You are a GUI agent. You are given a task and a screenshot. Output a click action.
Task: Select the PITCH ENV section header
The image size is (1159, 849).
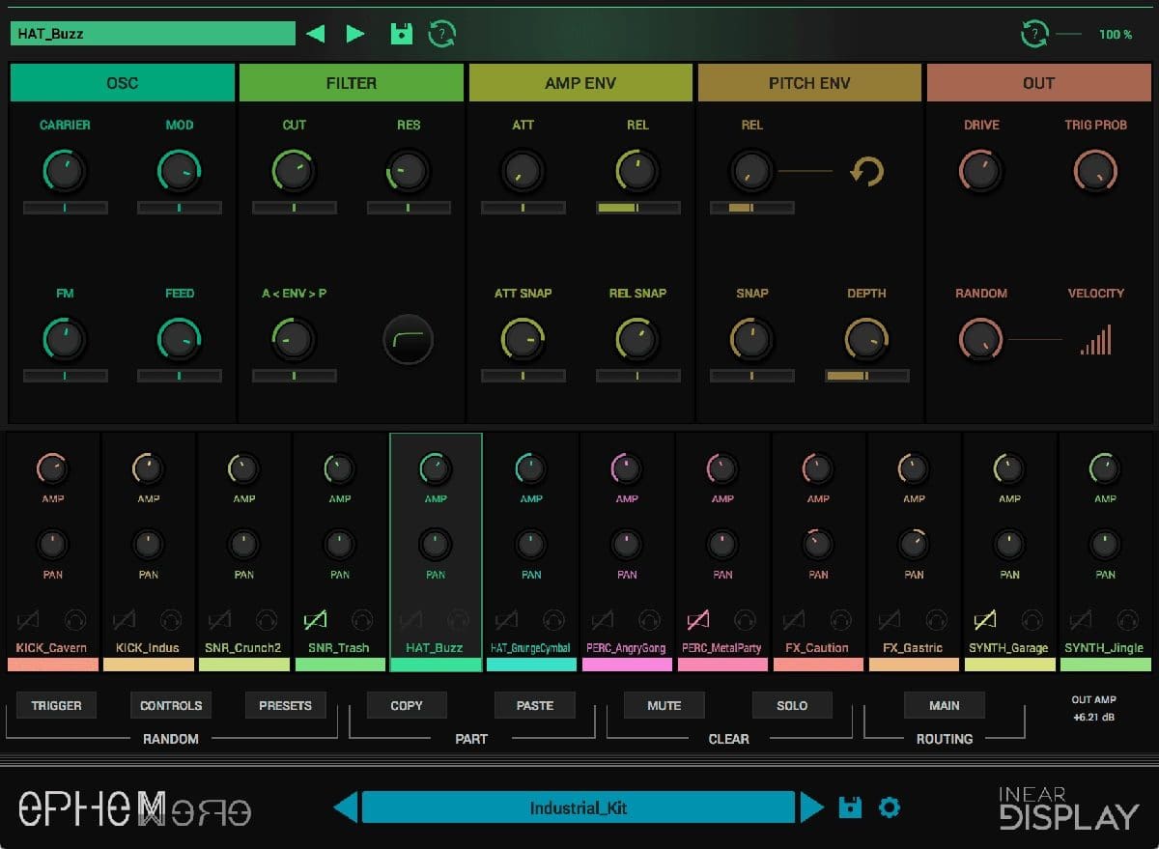pos(809,83)
